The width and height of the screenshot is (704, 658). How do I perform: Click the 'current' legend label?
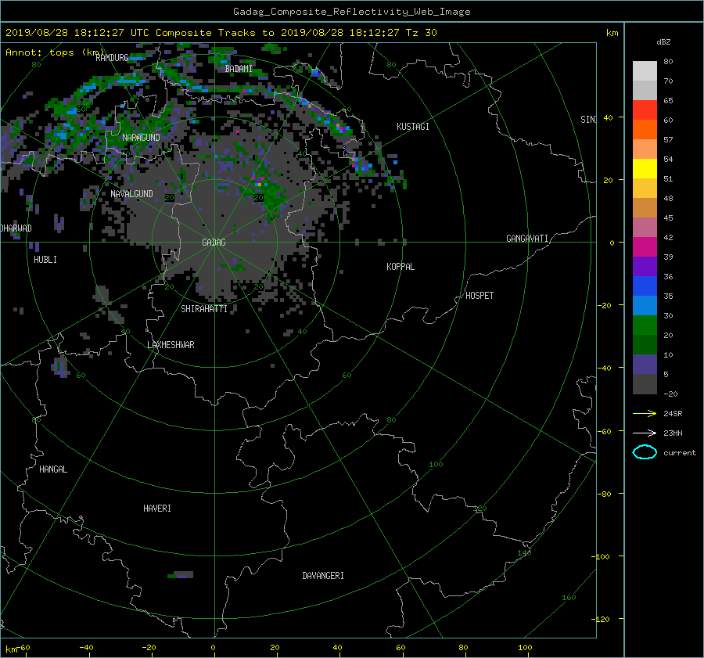680,453
